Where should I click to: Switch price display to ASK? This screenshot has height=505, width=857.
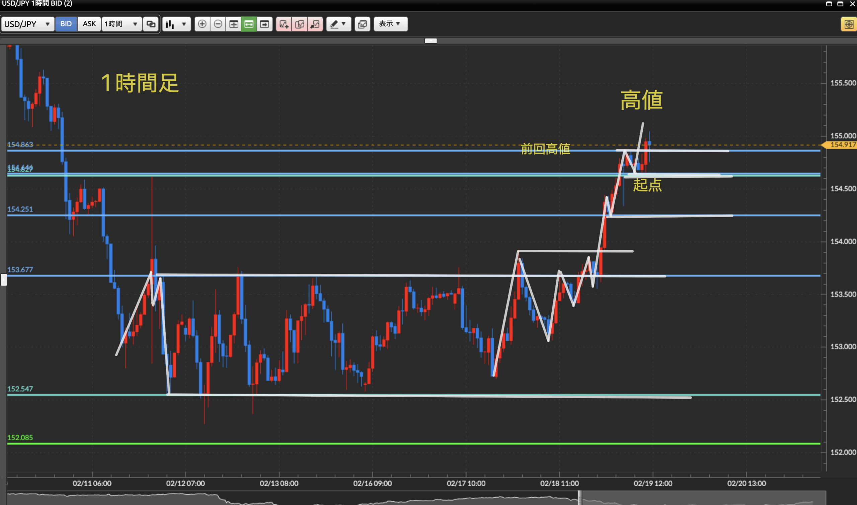coord(89,24)
